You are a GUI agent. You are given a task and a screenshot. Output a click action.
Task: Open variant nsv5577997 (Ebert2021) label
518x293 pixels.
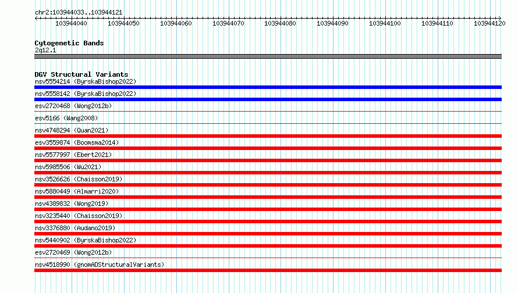pyautogui.click(x=73, y=155)
